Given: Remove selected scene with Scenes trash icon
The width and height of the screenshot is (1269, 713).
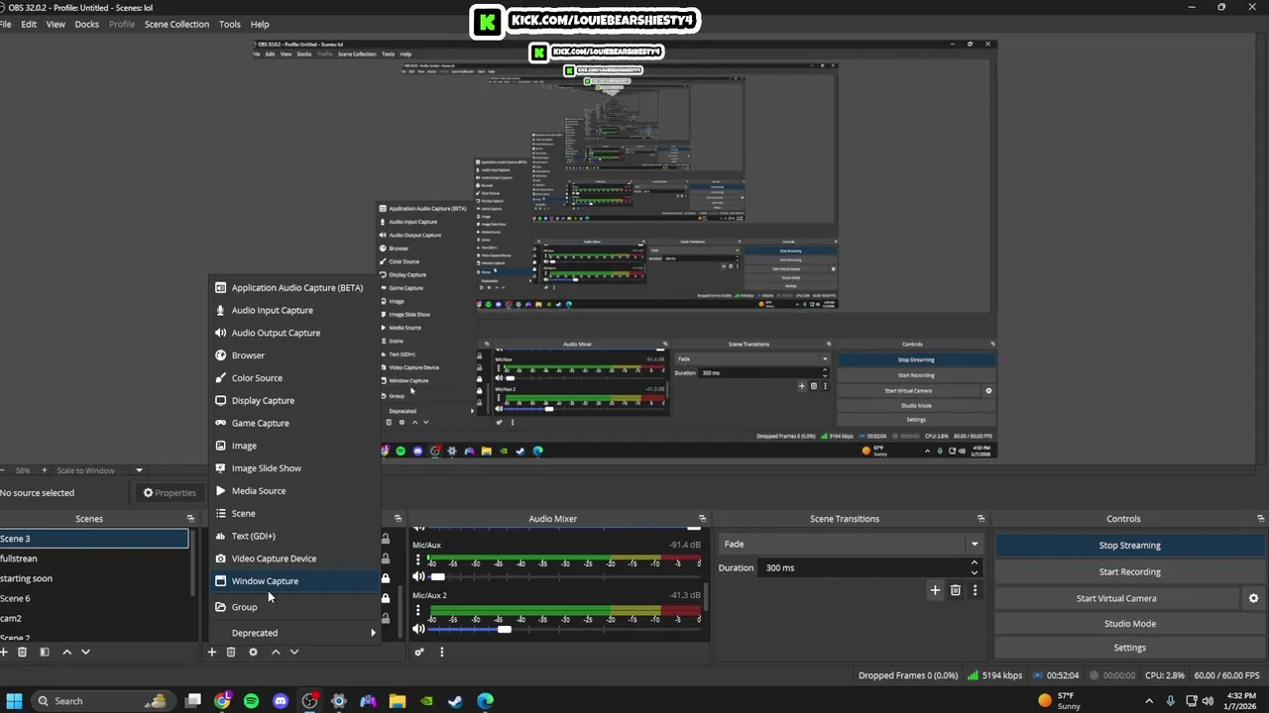Looking at the screenshot, I should click(x=23, y=652).
